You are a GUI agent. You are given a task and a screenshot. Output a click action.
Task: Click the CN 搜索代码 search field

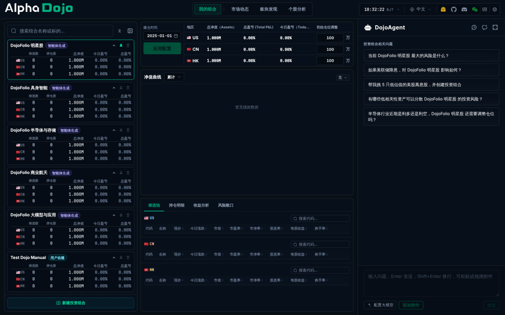320,244
